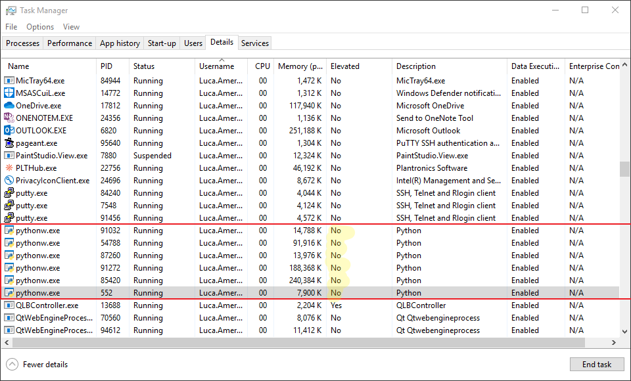Click the putty.exe icon with PID 91456
Screen dimensions: 631x381
click(x=9, y=217)
